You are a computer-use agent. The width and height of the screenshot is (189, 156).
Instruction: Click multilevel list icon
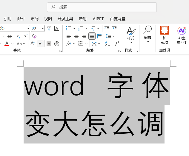pyautogui.click(x=93, y=28)
